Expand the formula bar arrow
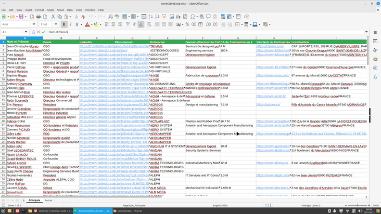Viewport: 381px width, 214px height. 366,32
